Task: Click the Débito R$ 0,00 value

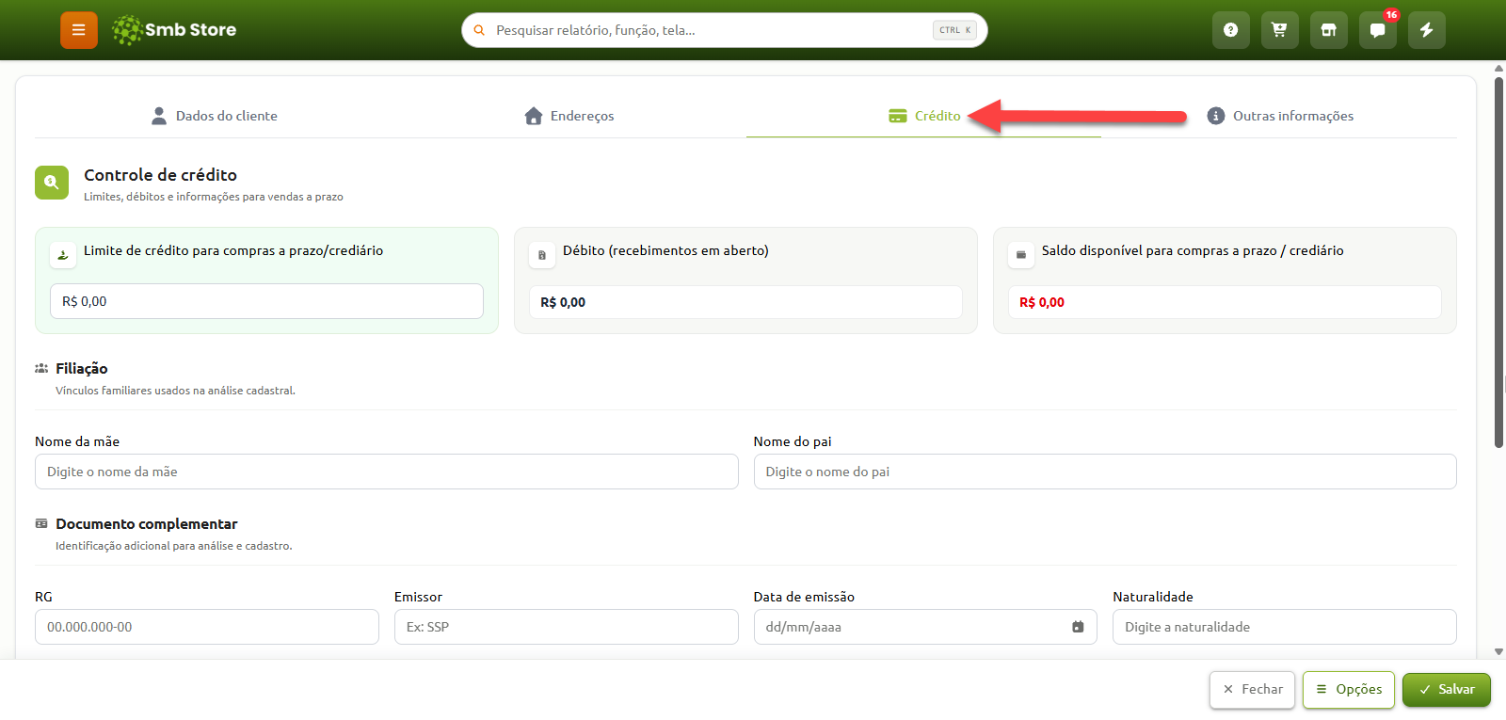Action: tap(563, 302)
